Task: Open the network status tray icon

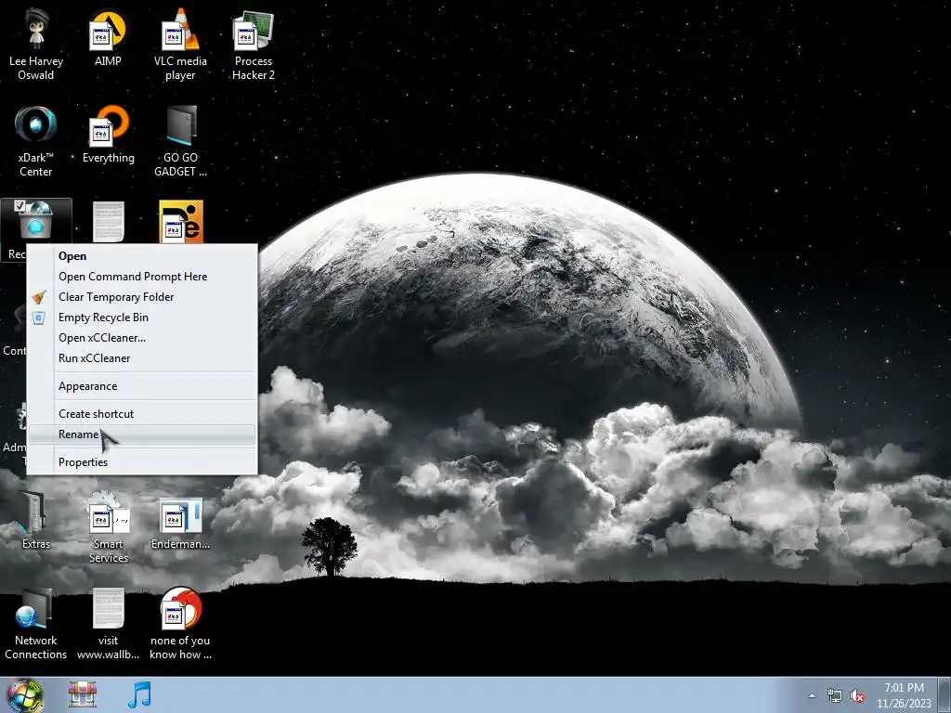Action: pos(835,695)
